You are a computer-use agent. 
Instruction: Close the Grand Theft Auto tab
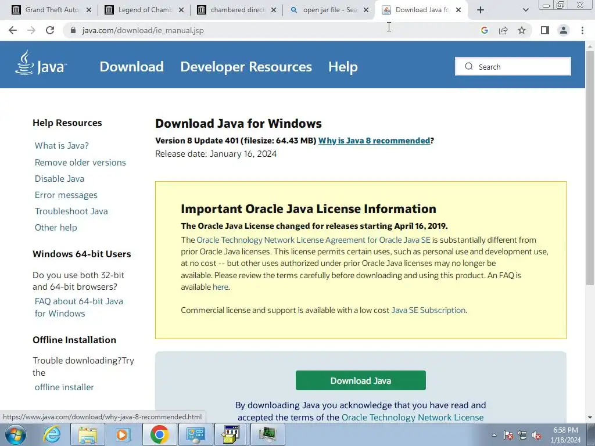click(89, 10)
